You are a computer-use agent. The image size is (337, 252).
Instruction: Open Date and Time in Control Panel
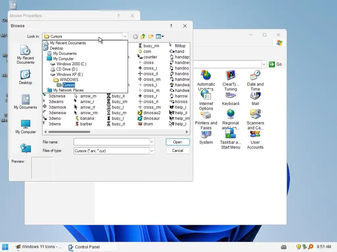[255, 81]
